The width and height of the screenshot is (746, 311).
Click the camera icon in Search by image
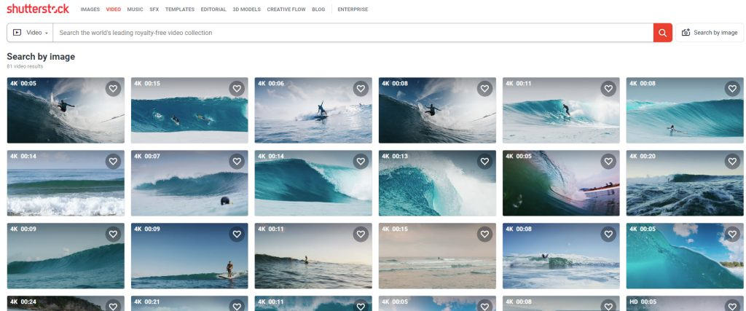[686, 33]
